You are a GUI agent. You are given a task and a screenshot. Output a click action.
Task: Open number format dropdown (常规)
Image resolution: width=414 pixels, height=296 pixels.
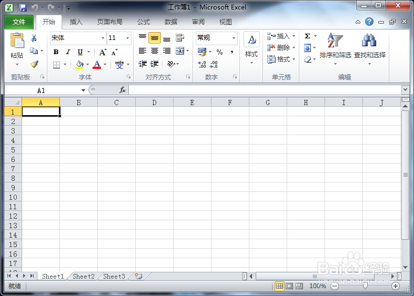point(234,38)
